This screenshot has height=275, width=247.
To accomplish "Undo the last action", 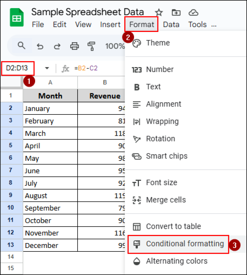I will click(x=40, y=46).
